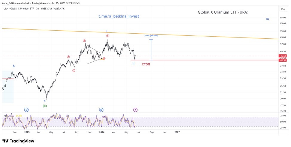Viewport: 291px width, 147px height.
Task: Select the red horizontal stop line
Action: 205,60
